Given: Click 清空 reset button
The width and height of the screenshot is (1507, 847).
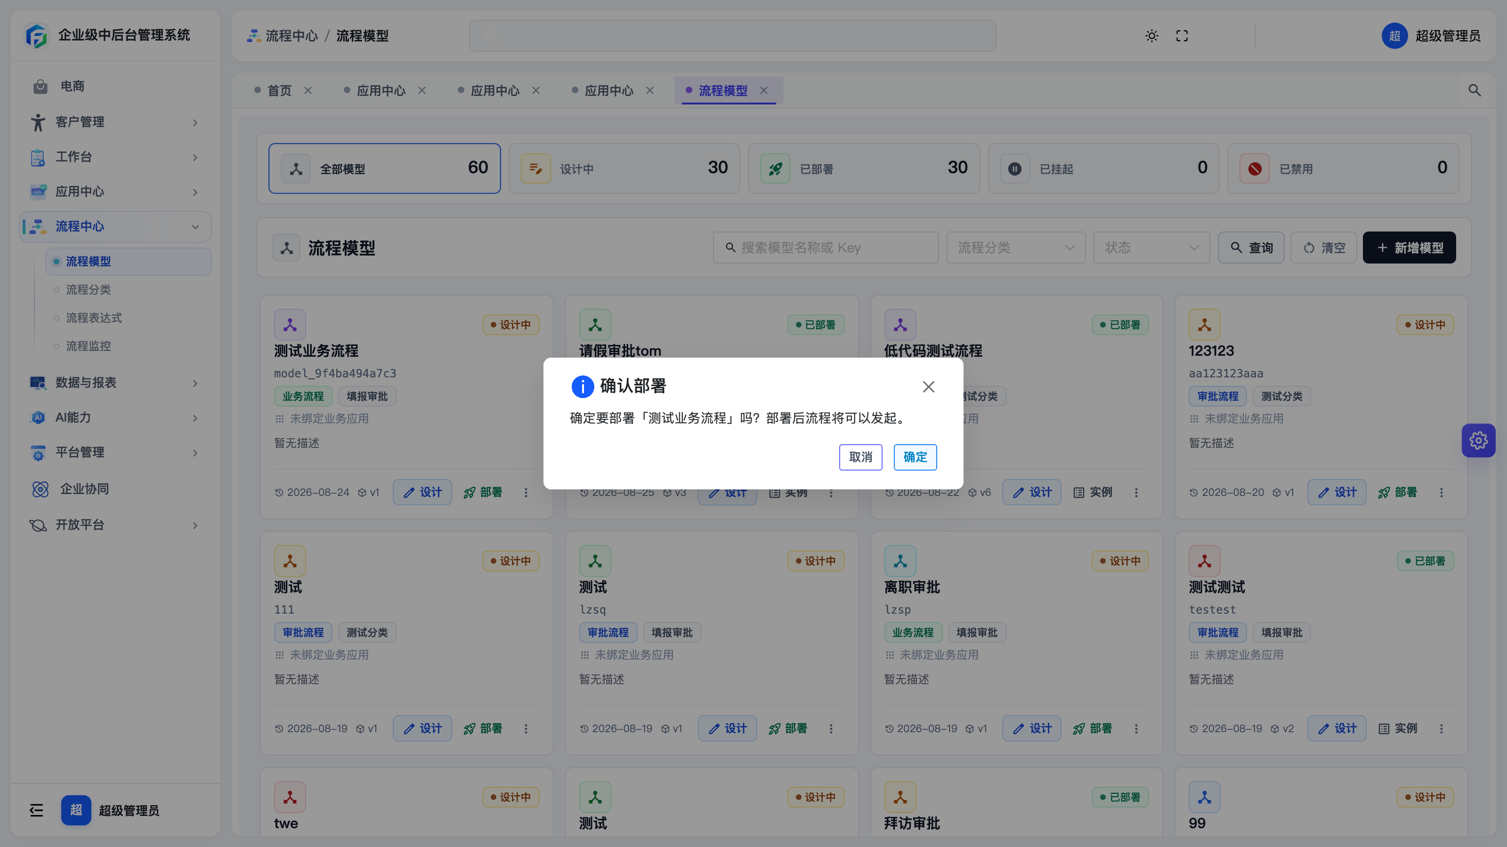Looking at the screenshot, I should click(x=1323, y=248).
